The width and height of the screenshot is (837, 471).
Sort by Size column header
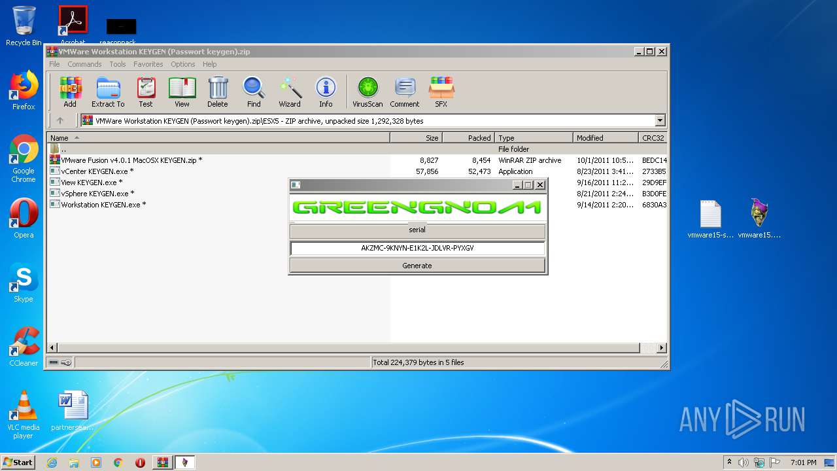click(x=417, y=138)
